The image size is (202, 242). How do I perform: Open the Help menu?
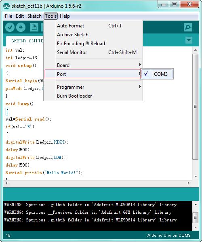65,16
